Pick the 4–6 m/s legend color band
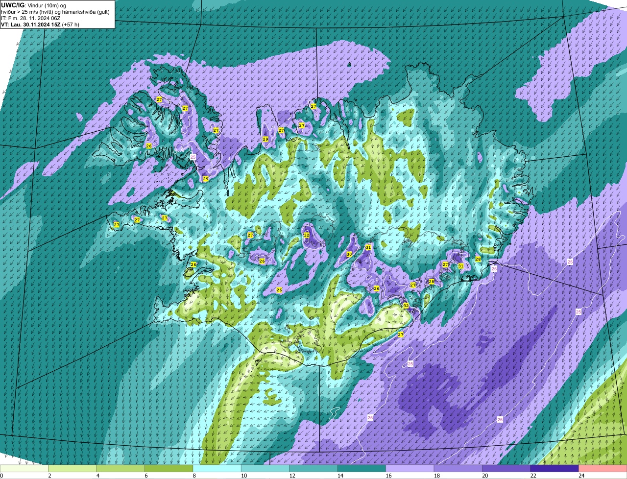The height and width of the screenshot is (479, 627). tap(121, 469)
